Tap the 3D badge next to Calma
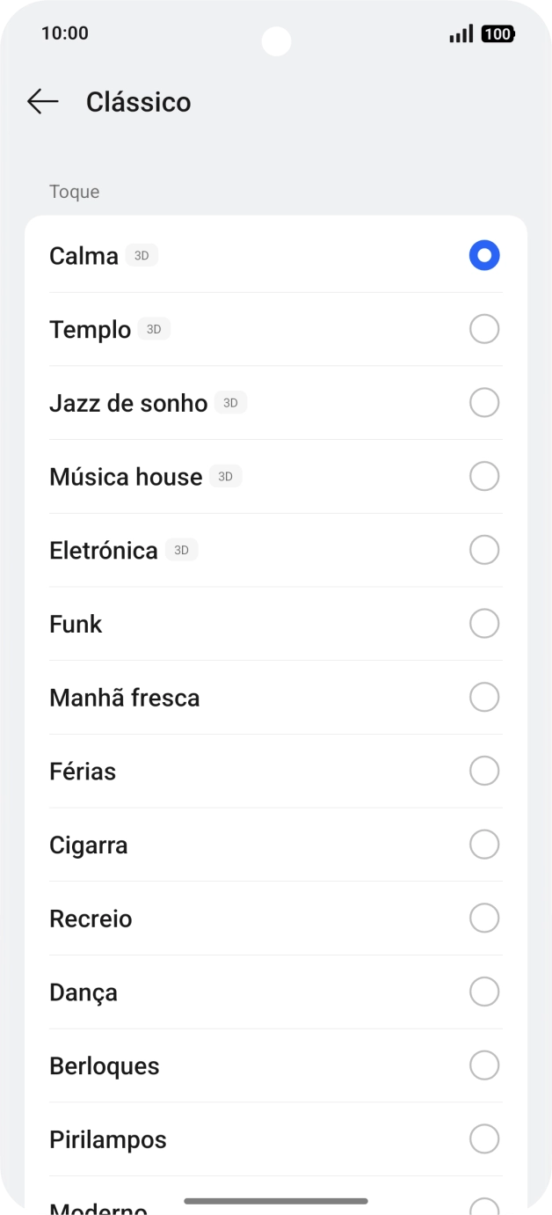 pos(141,255)
